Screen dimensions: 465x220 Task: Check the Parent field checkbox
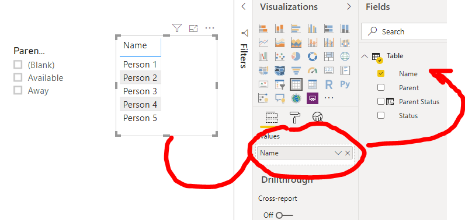coord(381,88)
